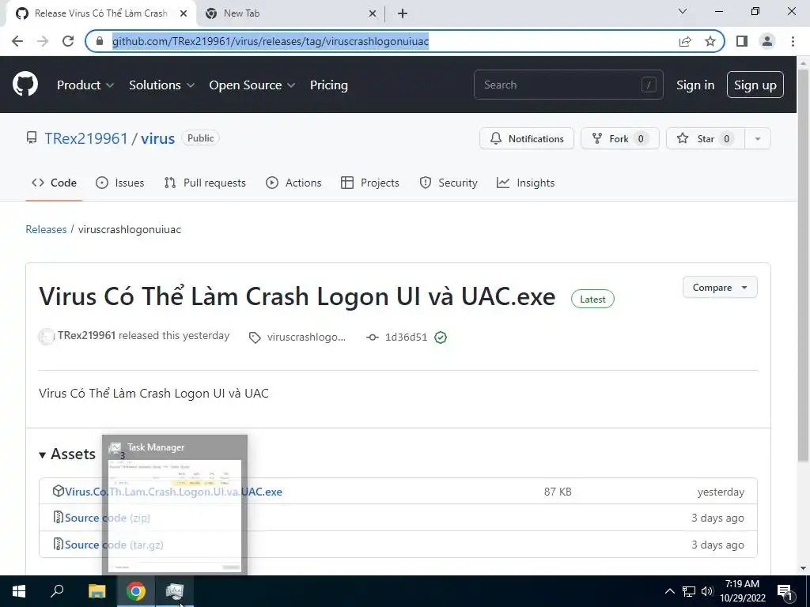Viewport: 810px width, 607px height.
Task: Click the Latest release badge
Action: point(592,299)
